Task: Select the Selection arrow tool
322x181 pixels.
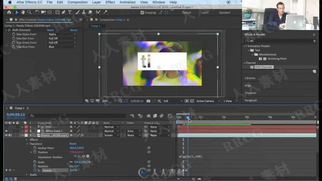Action: (x=17, y=12)
